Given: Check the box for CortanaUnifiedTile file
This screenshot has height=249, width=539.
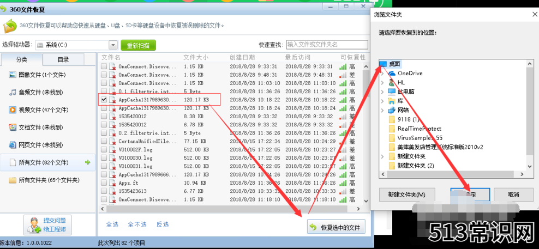Looking at the screenshot, I should (x=104, y=141).
